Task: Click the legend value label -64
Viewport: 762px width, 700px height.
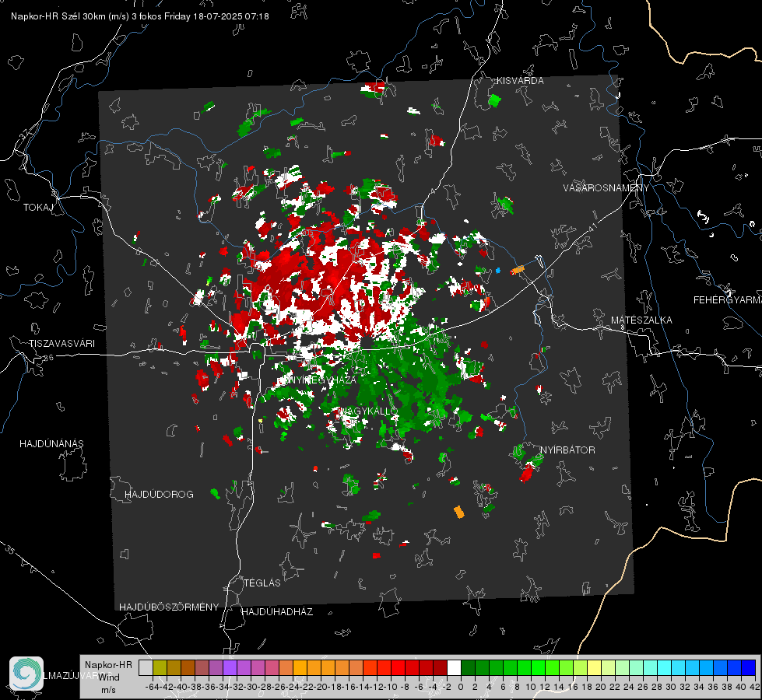Action: (152, 687)
